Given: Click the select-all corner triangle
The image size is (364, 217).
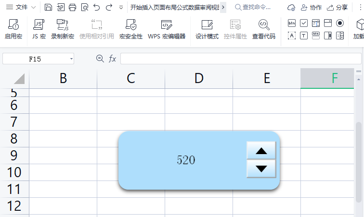Looking at the screenshot, I should click(x=19, y=79).
